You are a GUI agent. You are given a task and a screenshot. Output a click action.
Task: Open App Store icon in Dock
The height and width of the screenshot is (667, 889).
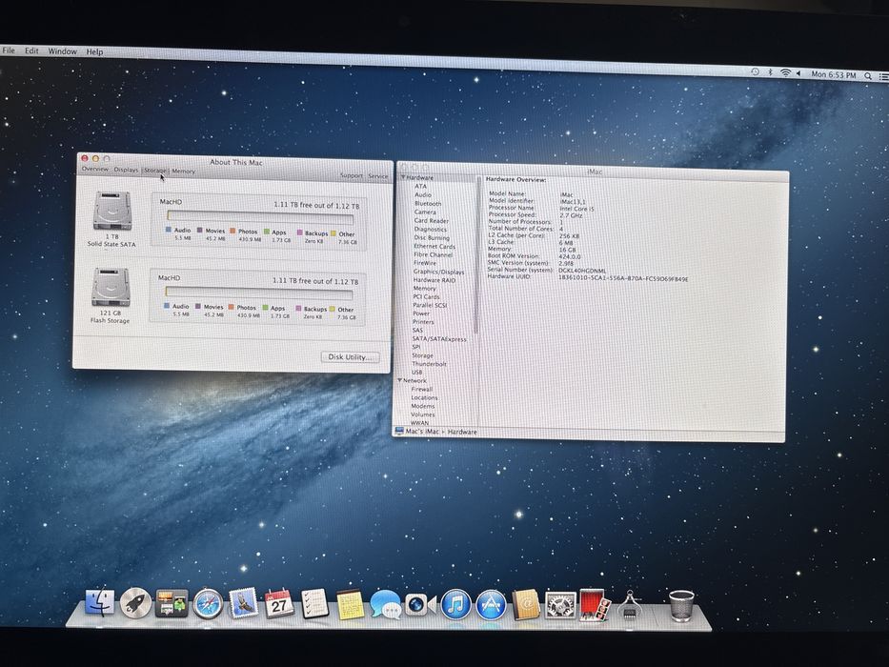[x=491, y=605]
